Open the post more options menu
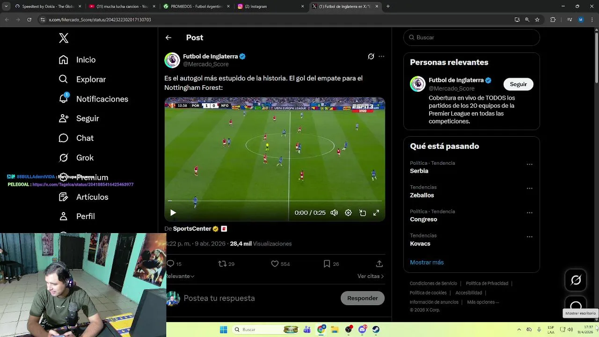Viewport: 599px width, 337px height. point(381,56)
